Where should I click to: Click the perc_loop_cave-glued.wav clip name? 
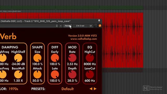[10, 11]
